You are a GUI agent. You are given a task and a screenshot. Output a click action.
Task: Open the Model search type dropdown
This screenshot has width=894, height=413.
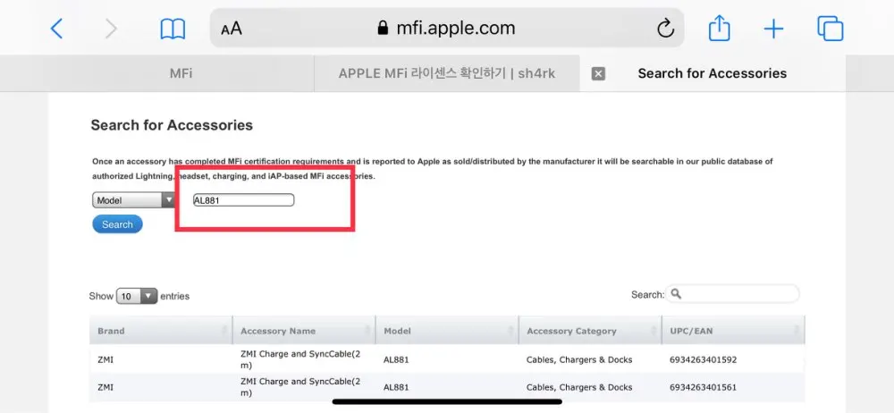(x=134, y=200)
